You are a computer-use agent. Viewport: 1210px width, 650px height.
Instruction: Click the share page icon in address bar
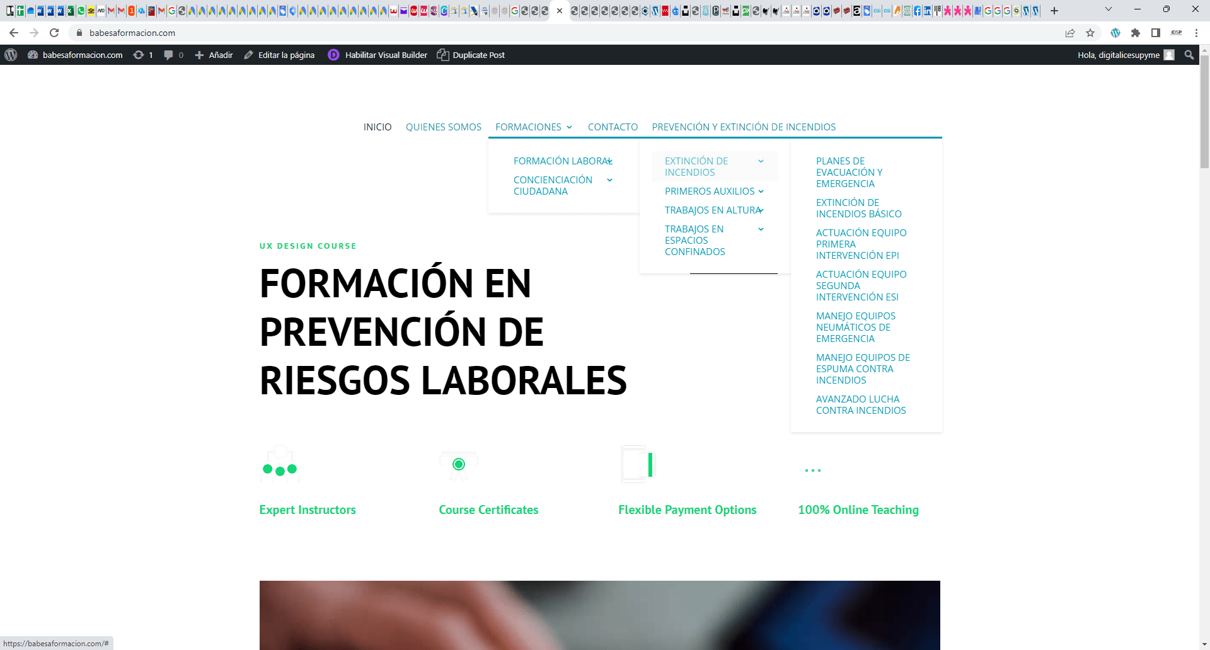[x=1070, y=33]
